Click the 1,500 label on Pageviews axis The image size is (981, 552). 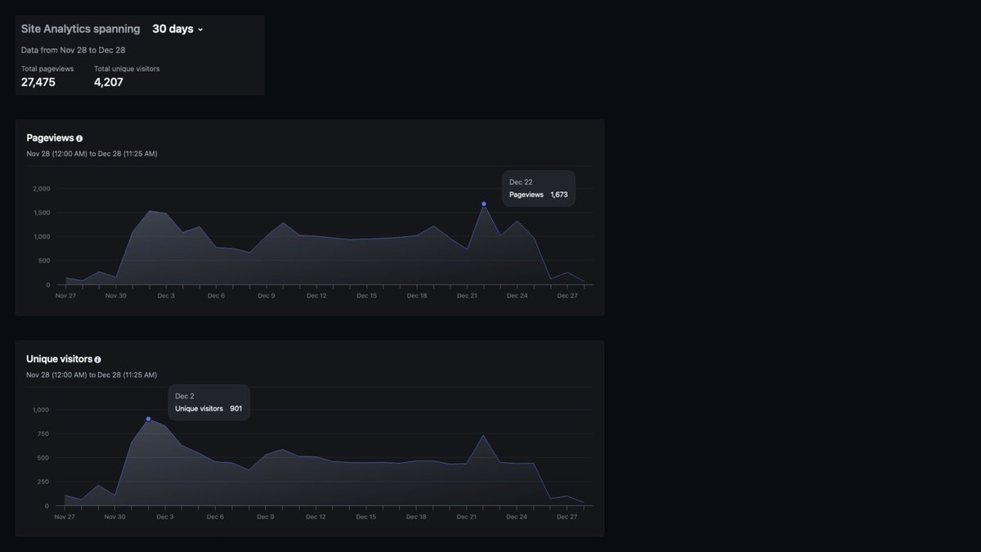tap(42, 213)
